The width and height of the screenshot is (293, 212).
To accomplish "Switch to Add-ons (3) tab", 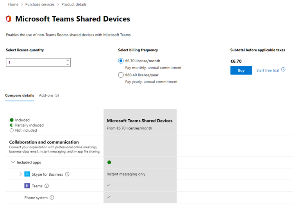I will [x=49, y=95].
